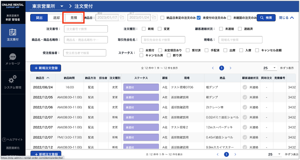Viewport: 300px width, 160px height.
Task: Click the ONLINE RENTAL logo
Action: tap(13, 6)
